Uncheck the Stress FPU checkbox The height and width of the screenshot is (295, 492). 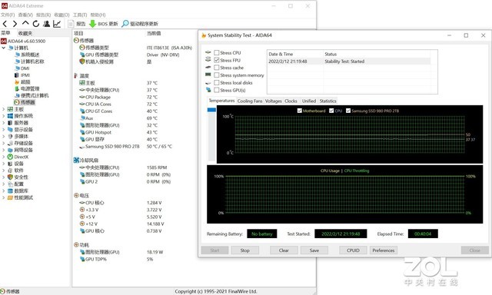[x=217, y=60]
